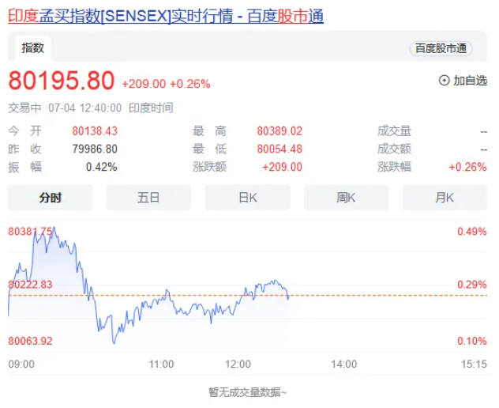Click the 最高 value 80389.02
499x408 pixels.
tap(280, 131)
